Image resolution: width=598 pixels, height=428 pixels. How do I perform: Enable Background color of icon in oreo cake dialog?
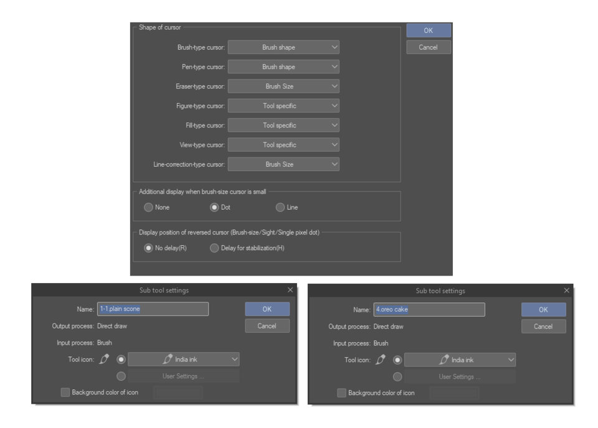(342, 393)
